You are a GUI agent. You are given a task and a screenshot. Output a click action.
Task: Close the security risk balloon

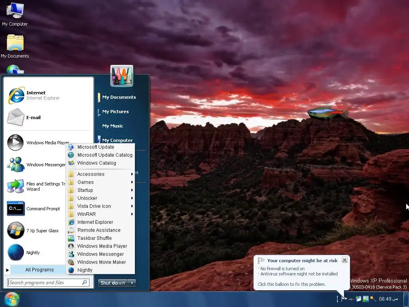[345, 260]
